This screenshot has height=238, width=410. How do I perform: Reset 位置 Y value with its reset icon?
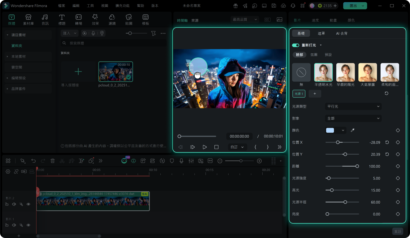(387, 154)
